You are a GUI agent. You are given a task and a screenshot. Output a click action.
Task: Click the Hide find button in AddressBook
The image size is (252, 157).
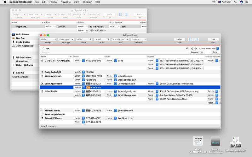pyautogui.click(x=180, y=40)
